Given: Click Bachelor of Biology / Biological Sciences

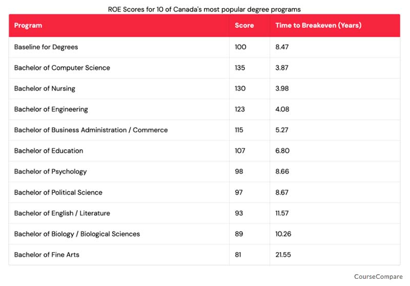Looking at the screenshot, I should click(x=77, y=234).
